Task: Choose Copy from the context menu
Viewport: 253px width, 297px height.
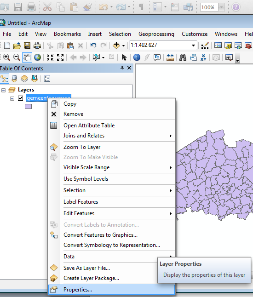Action: 112,104
